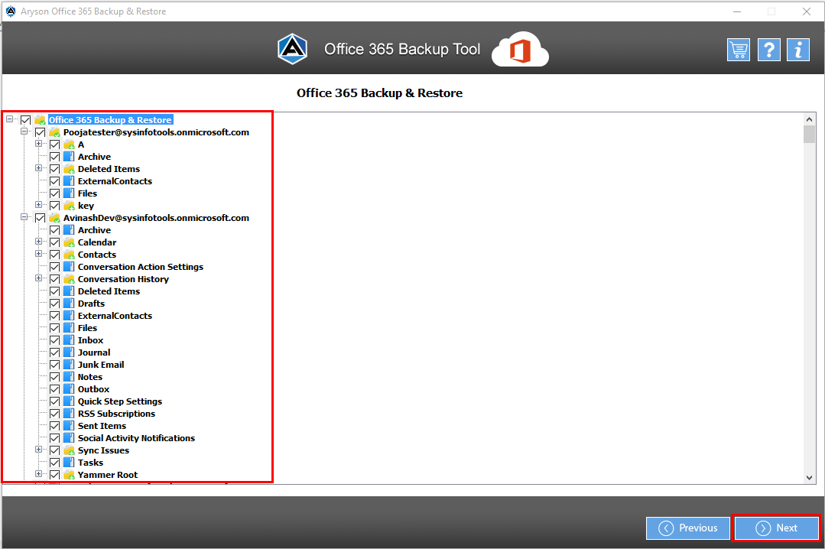Minimize the Aryson window
This screenshot has height=549, width=825.
737,11
